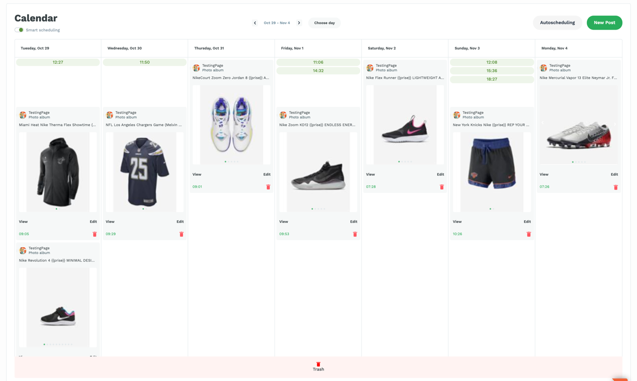Edit the Nike Mercurial Vapor post
The width and height of the screenshot is (637, 381).
pyautogui.click(x=614, y=174)
